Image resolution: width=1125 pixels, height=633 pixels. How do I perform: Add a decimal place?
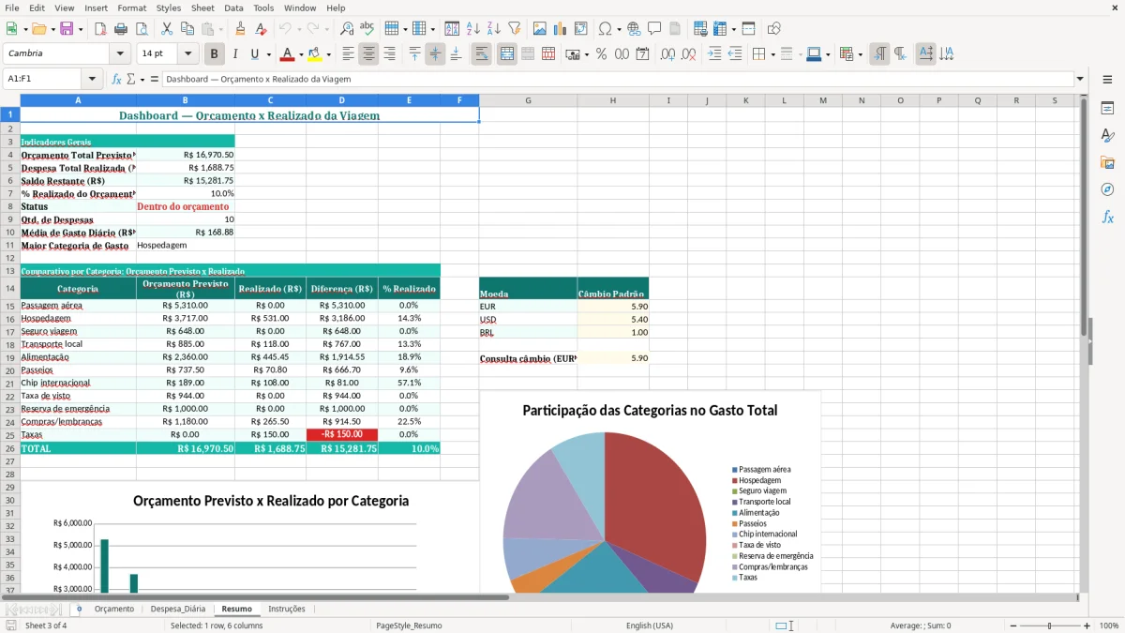pyautogui.click(x=667, y=54)
